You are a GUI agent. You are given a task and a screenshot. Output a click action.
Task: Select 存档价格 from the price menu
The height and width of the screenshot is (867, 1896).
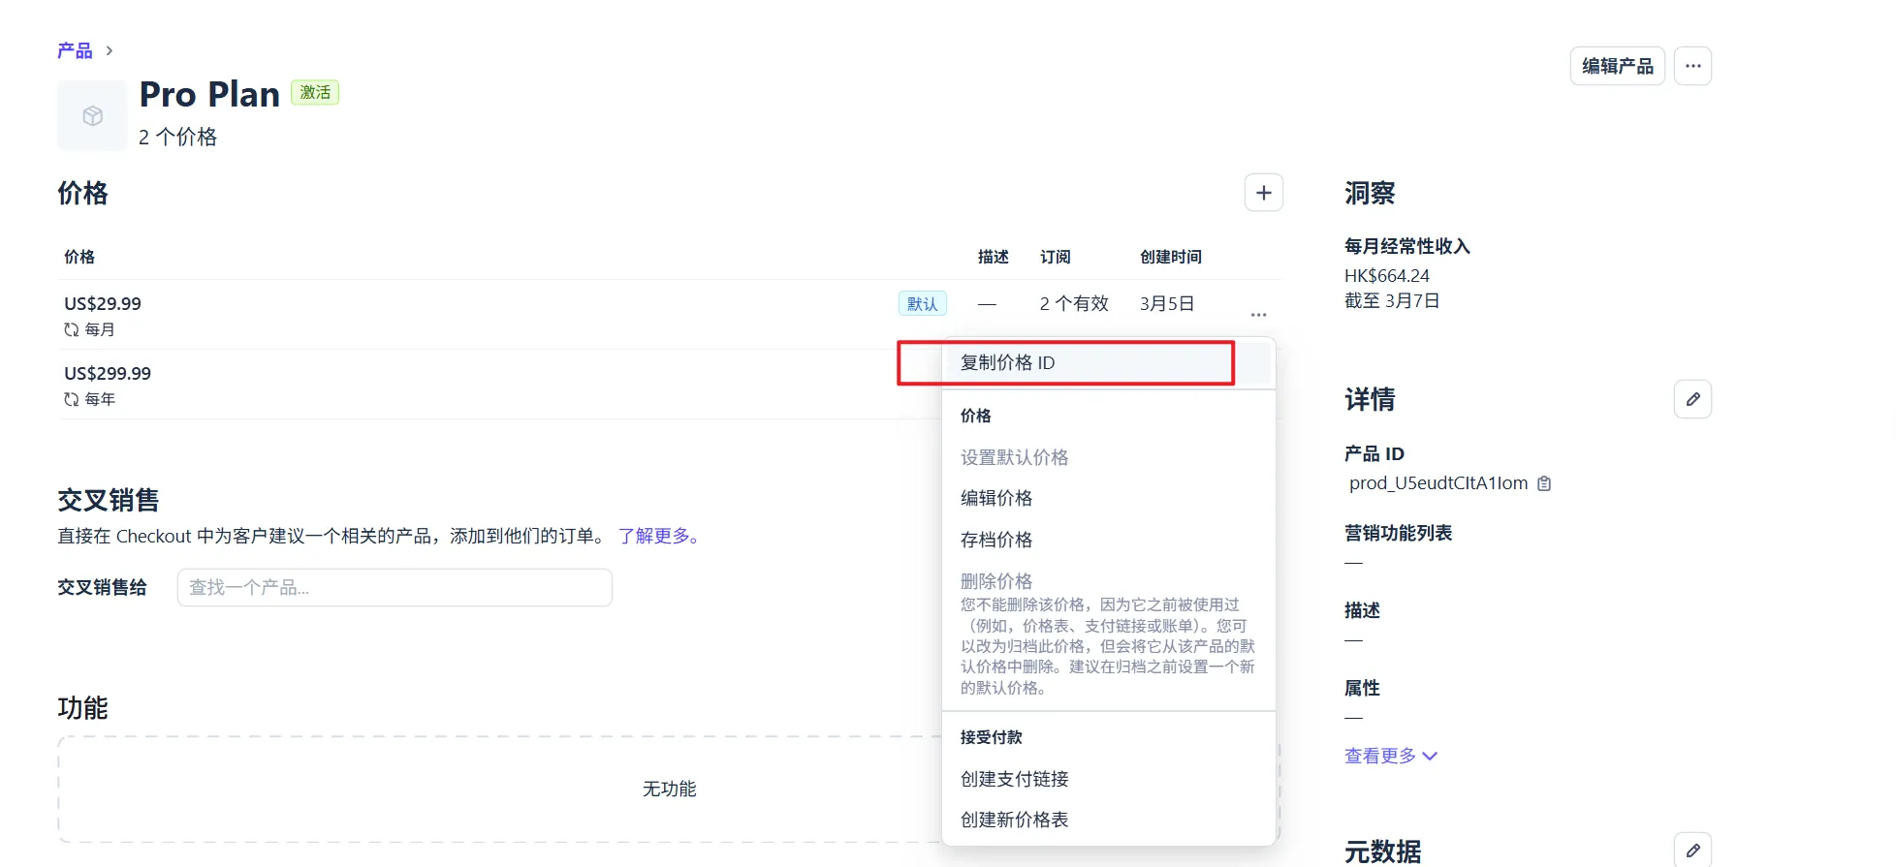tap(996, 540)
